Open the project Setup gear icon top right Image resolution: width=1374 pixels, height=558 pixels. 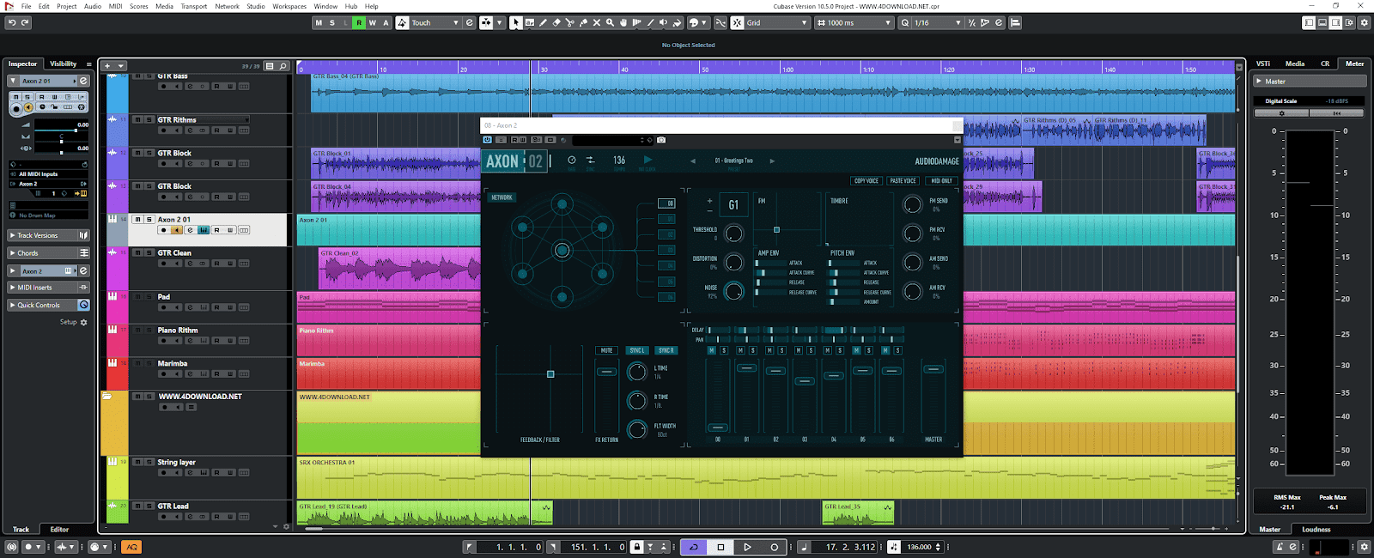[1365, 23]
